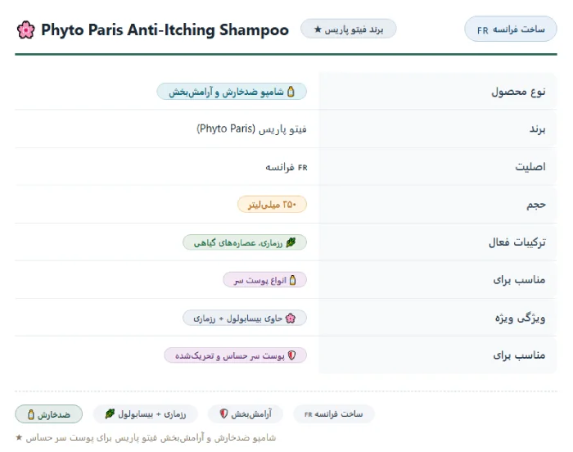Select the 'حاوی بیسابولول + رزماری' pill
Image resolution: width=573 pixels, height=452 pixels.
(245, 319)
